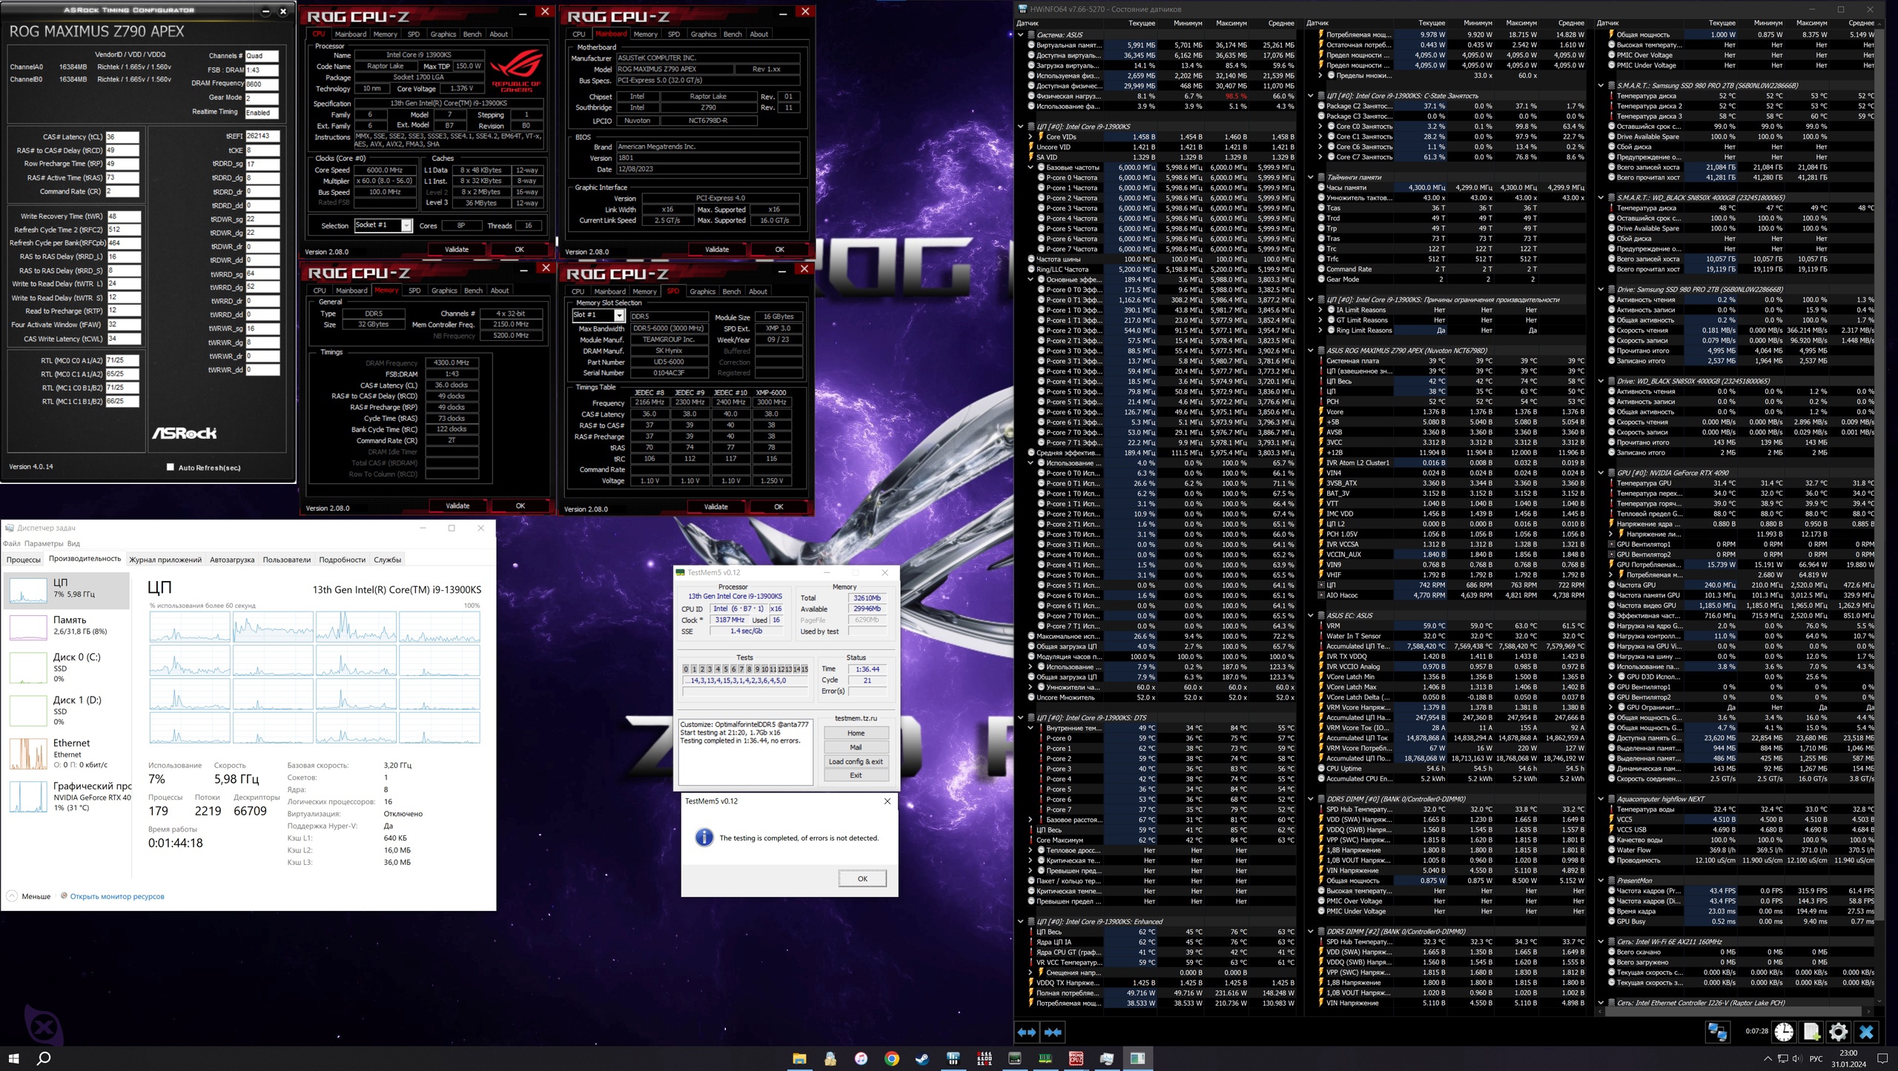1898x1071 pixels.
Task: Click Меньше chevron icon in Task Manager
Action: pyautogui.click(x=12, y=896)
